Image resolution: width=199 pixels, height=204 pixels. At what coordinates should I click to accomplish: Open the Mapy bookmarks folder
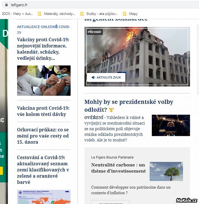[133, 14]
